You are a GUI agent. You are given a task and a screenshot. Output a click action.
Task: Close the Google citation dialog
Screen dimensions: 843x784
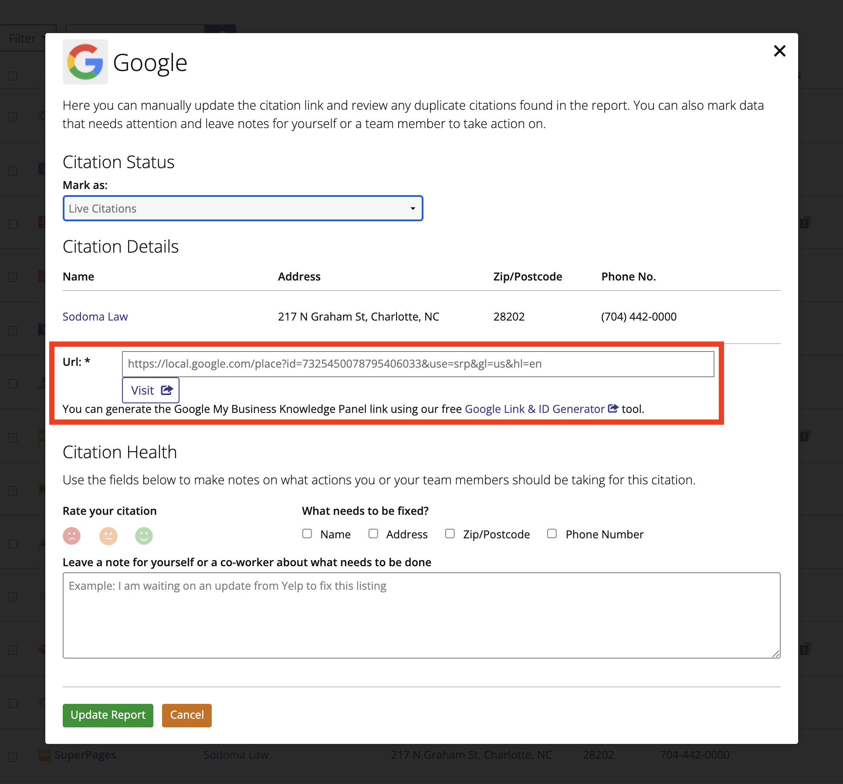(779, 51)
